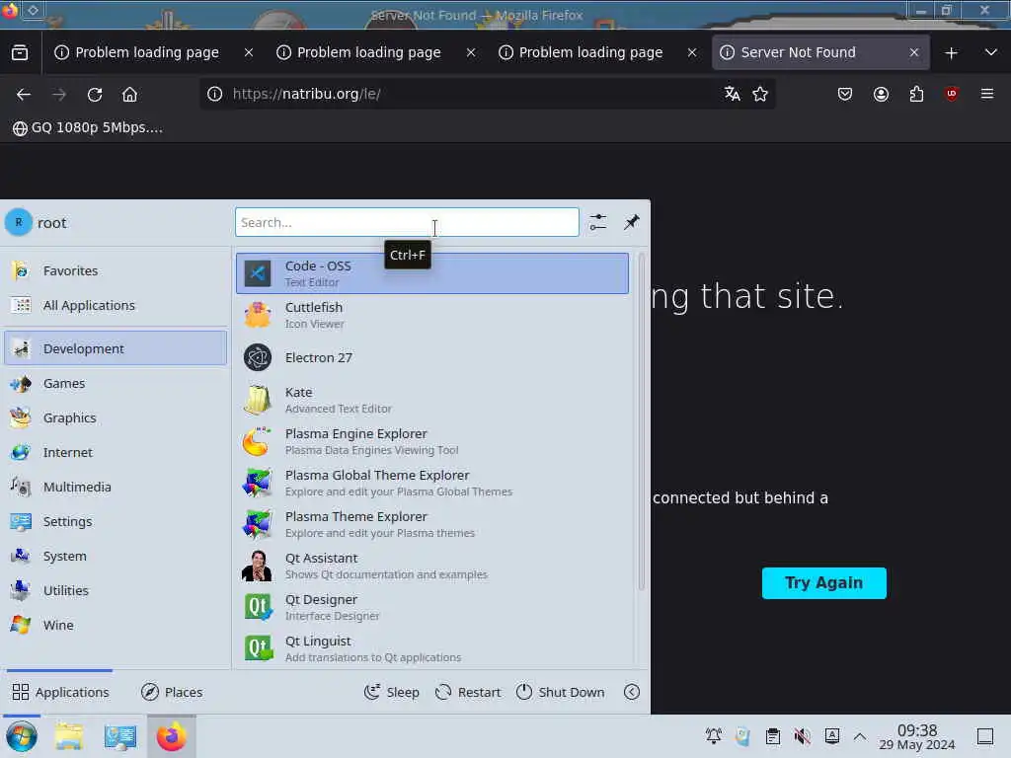Open the Utilities category

pyautogui.click(x=116, y=590)
